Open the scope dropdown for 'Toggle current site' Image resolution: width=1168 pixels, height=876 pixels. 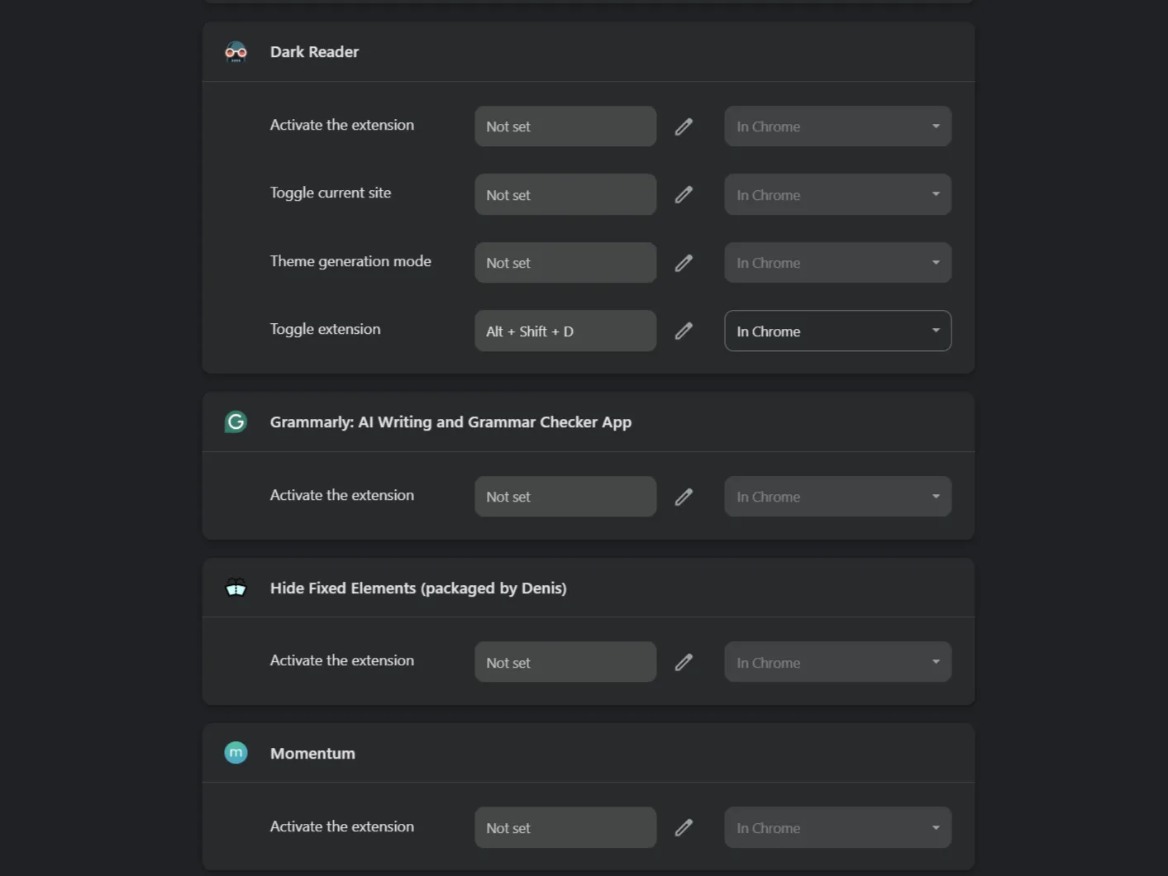tap(837, 194)
